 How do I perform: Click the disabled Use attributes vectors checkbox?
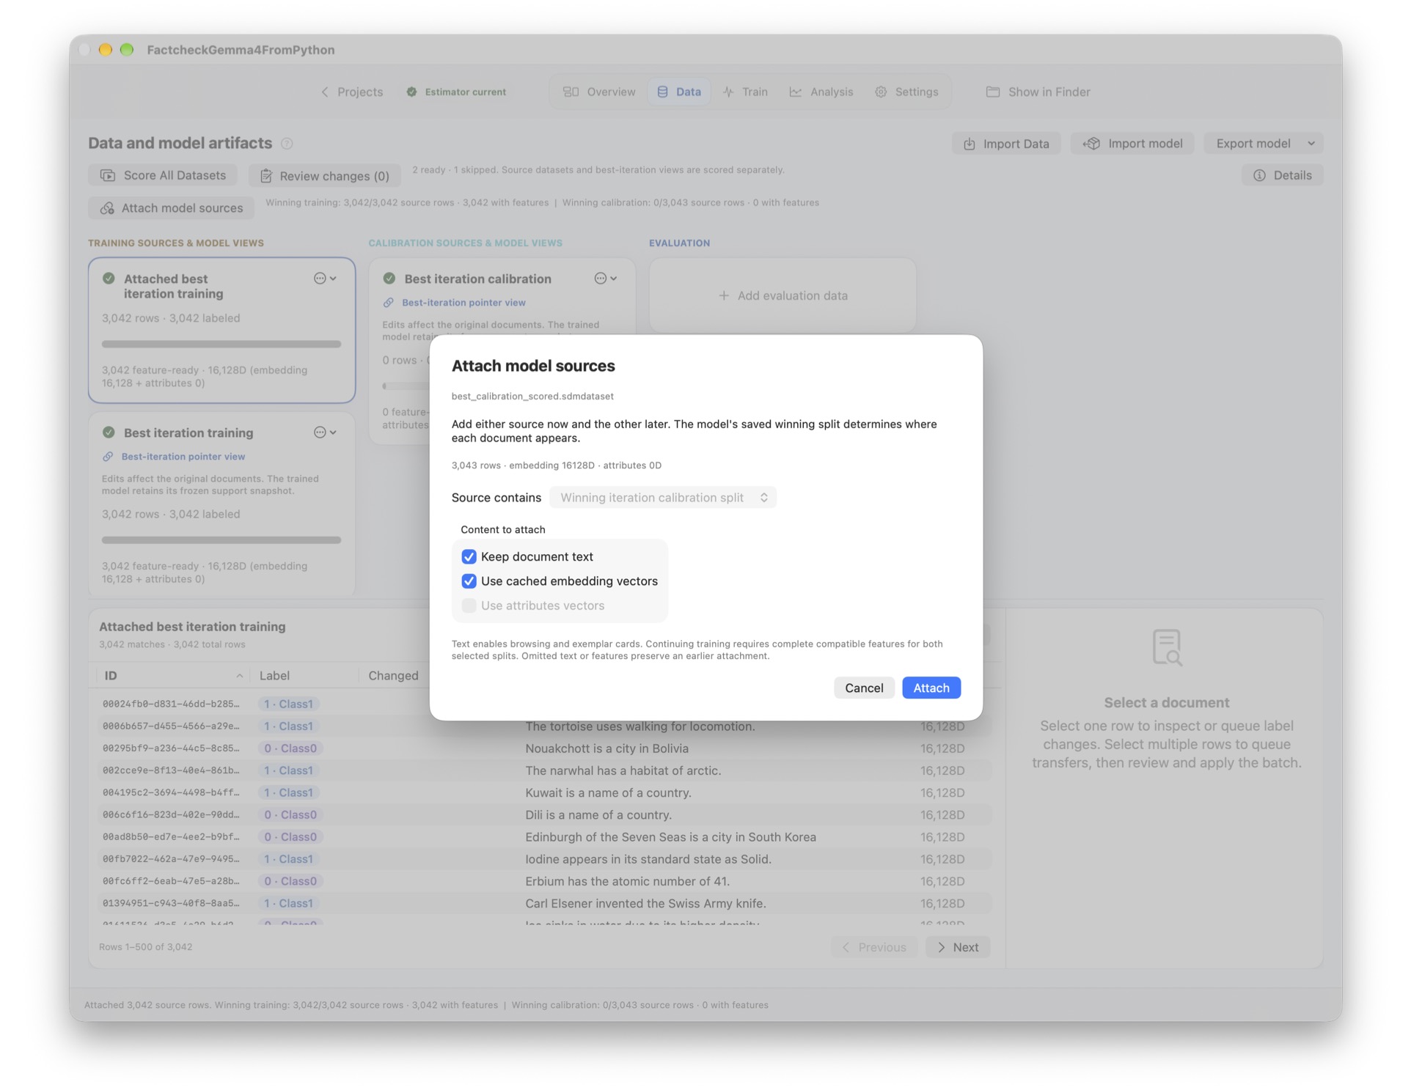pos(469,605)
